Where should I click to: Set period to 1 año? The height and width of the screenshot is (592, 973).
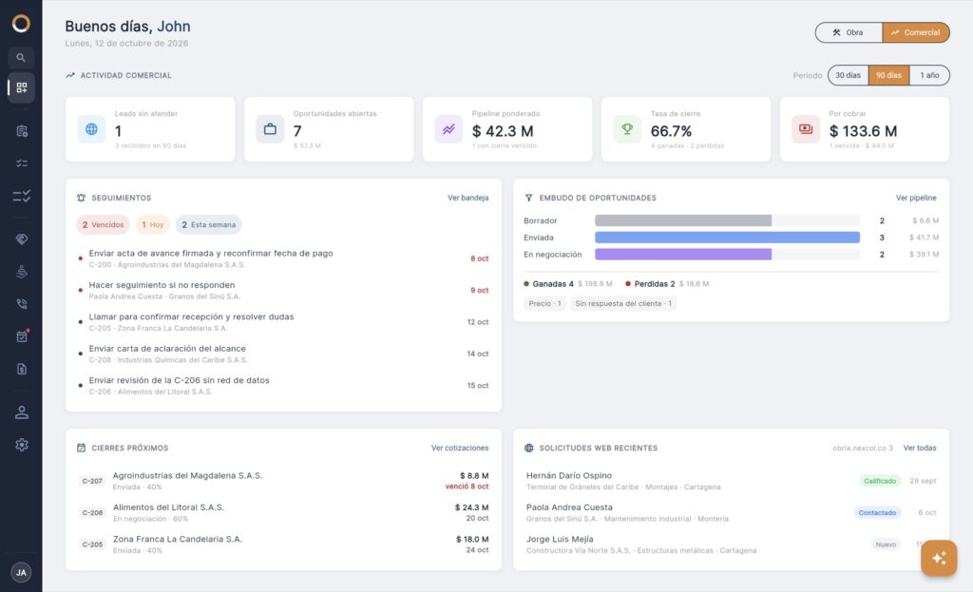929,75
